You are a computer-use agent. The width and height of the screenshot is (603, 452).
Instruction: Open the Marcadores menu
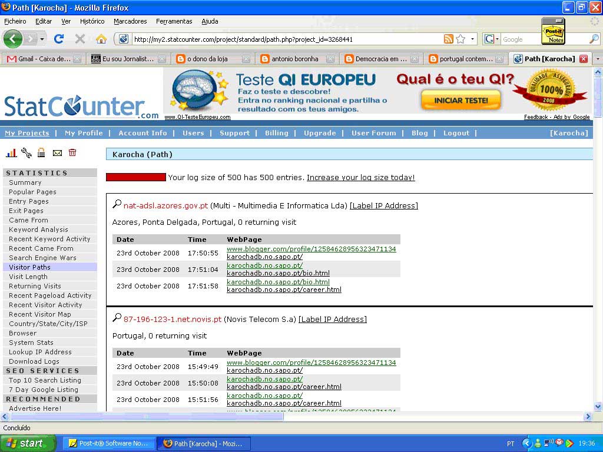[130, 21]
